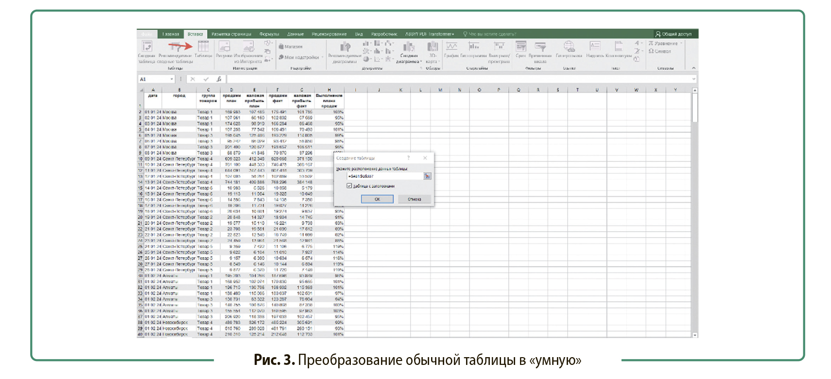Toggle 'Таблица с заголовками' checkbox
This screenshot has width=831, height=379.
pos(349,186)
